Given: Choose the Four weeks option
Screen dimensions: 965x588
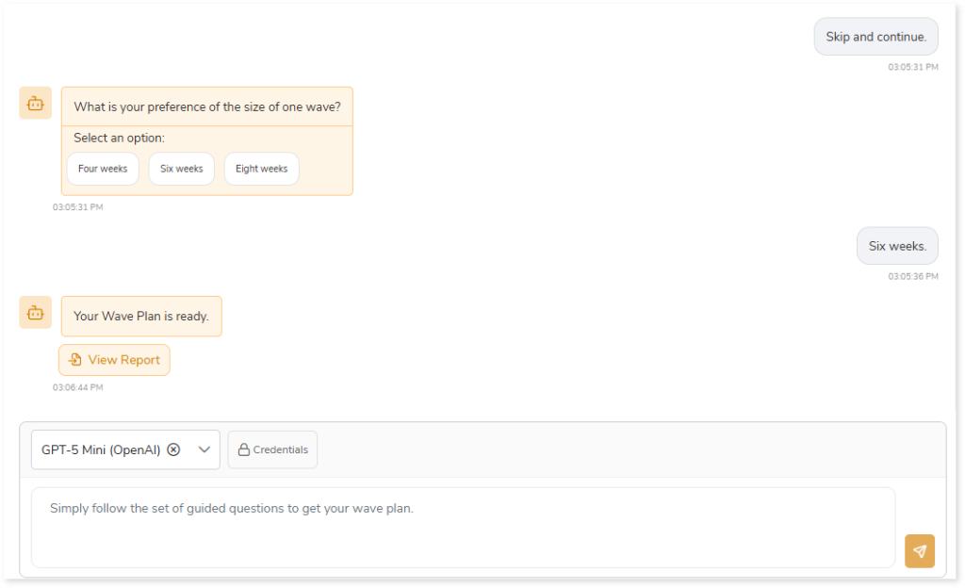Looking at the screenshot, I should coord(103,170).
